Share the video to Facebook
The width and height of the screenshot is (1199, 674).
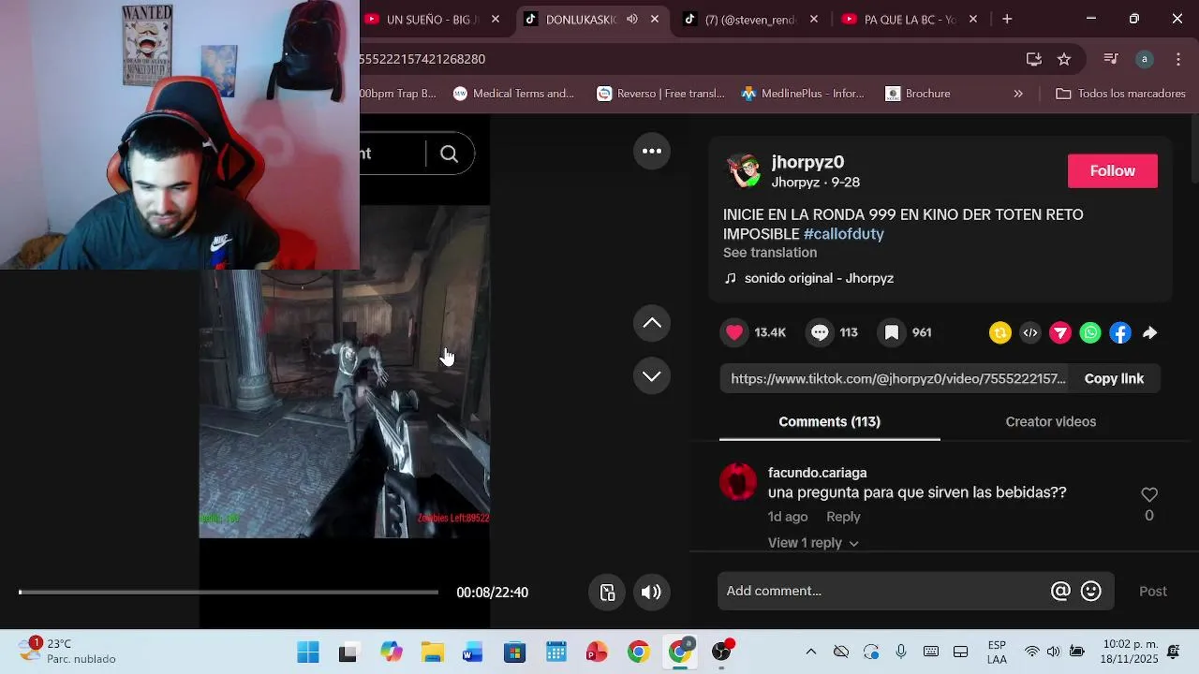pos(1120,332)
